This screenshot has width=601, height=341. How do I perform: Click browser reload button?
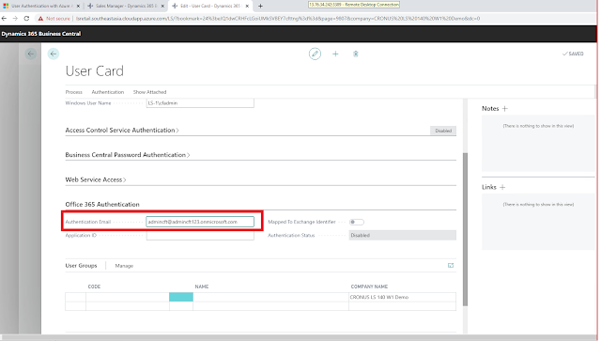(26, 19)
